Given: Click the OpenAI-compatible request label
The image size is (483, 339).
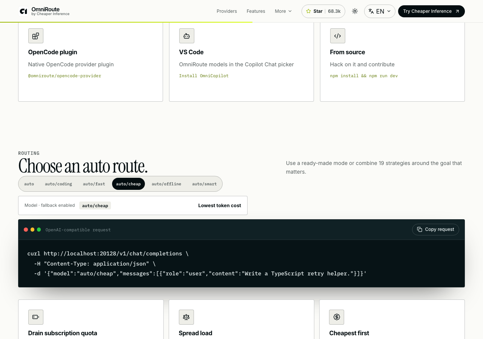Looking at the screenshot, I should [x=78, y=230].
